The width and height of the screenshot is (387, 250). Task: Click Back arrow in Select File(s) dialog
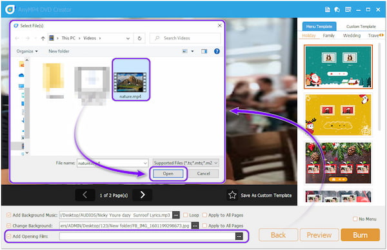coord(17,38)
